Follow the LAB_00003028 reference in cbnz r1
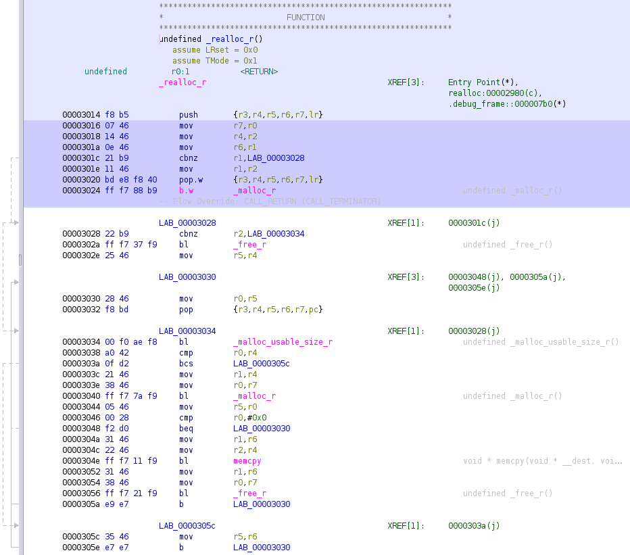Viewport: 630px width, 555px height. (x=276, y=158)
